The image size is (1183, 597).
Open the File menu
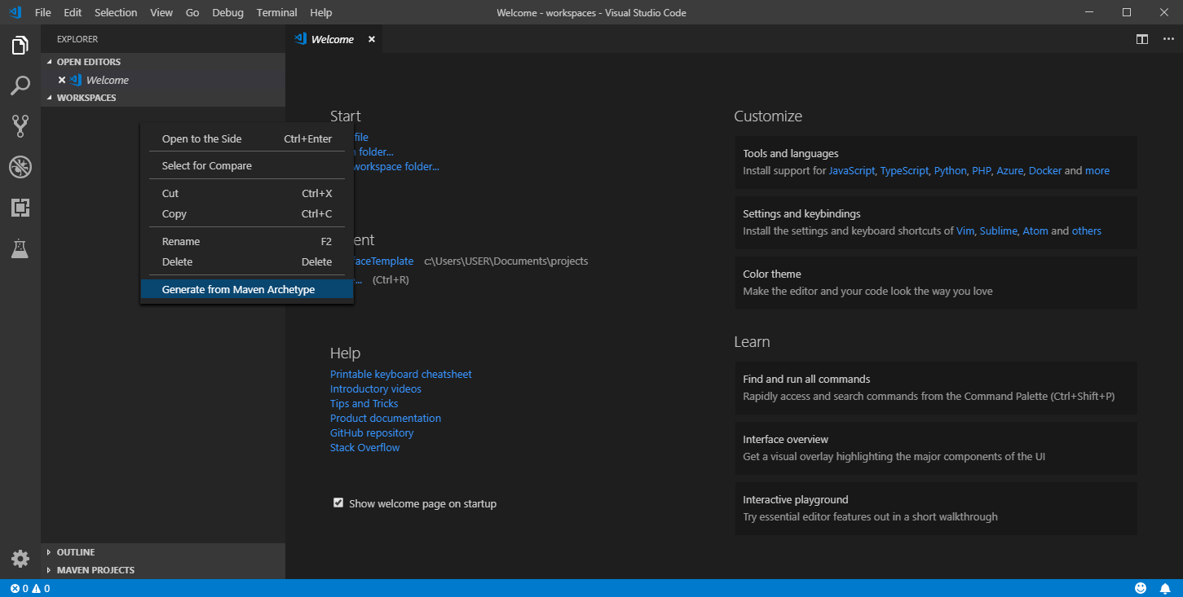tap(43, 12)
